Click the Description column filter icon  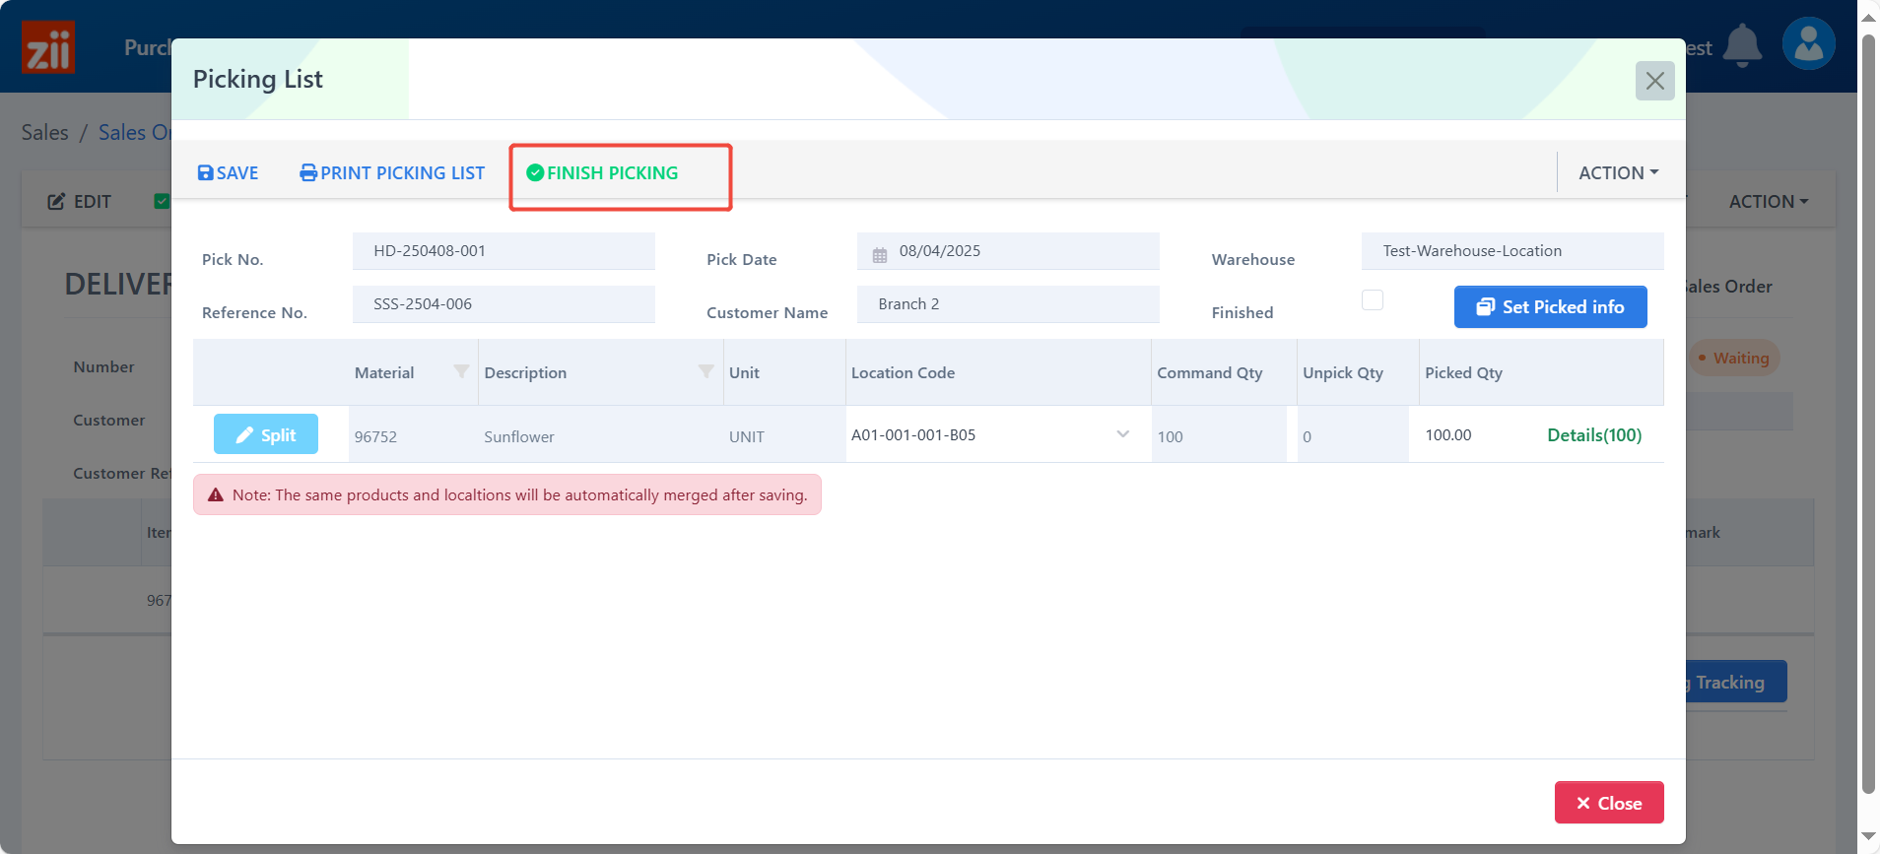coord(705,371)
